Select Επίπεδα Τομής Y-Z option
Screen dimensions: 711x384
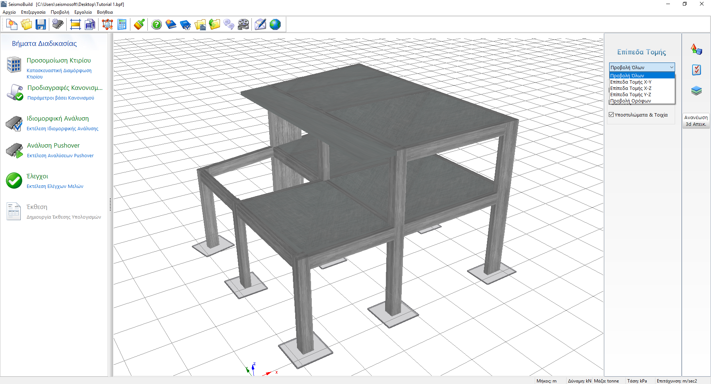click(630, 95)
